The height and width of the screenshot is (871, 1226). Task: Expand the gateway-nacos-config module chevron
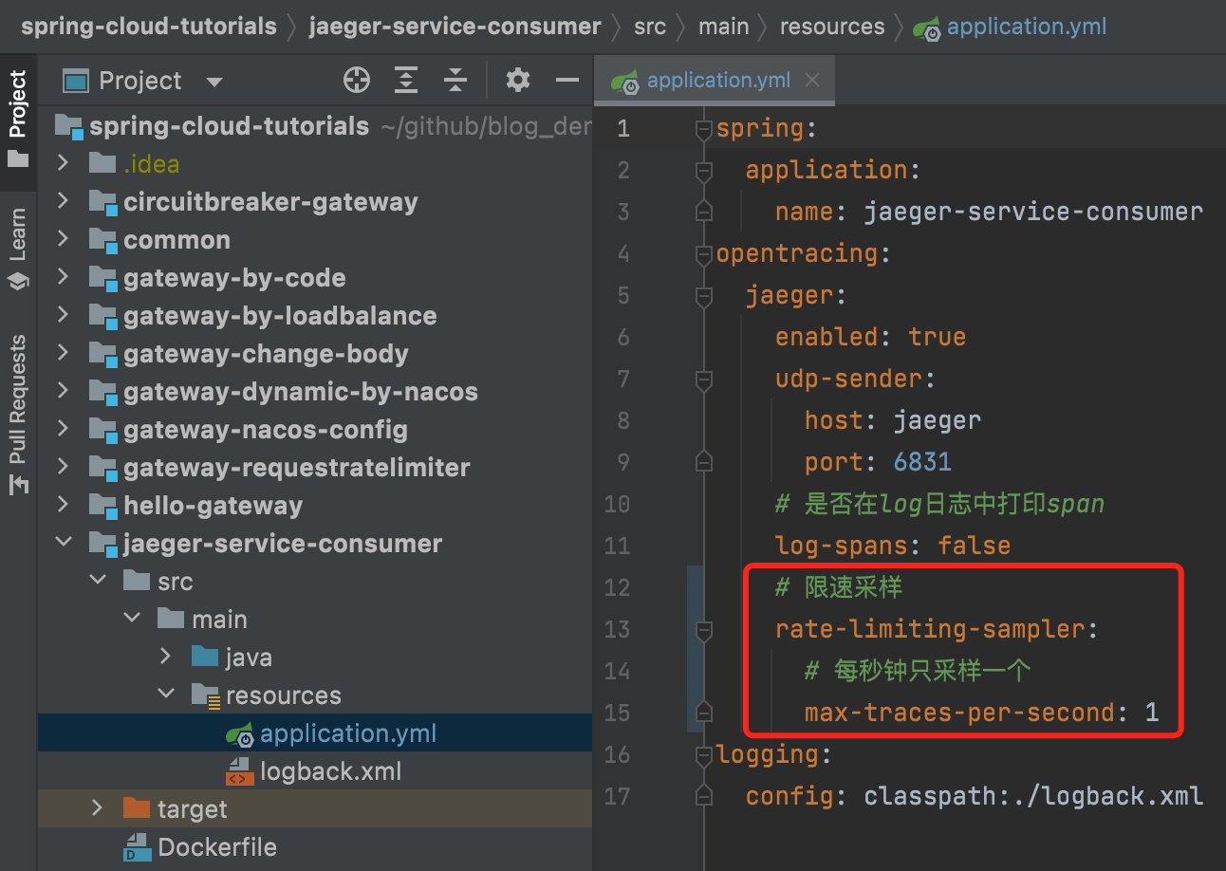coord(63,429)
